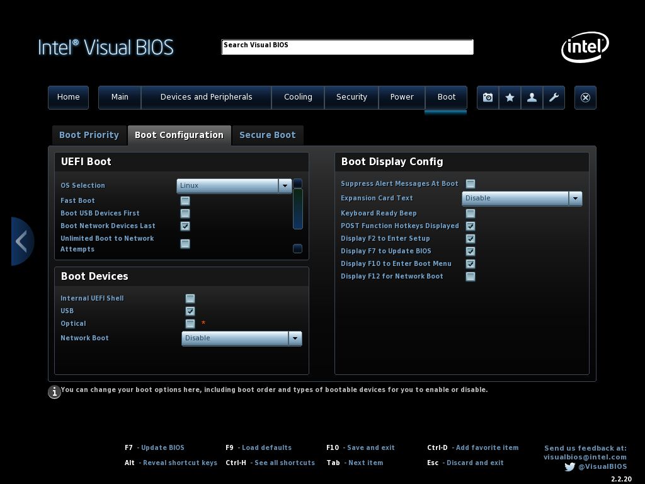
Task: Open the Expansion Card Text combo box
Action: tap(522, 199)
